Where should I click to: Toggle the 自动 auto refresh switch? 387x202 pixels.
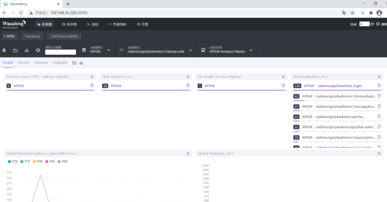[x=353, y=24]
